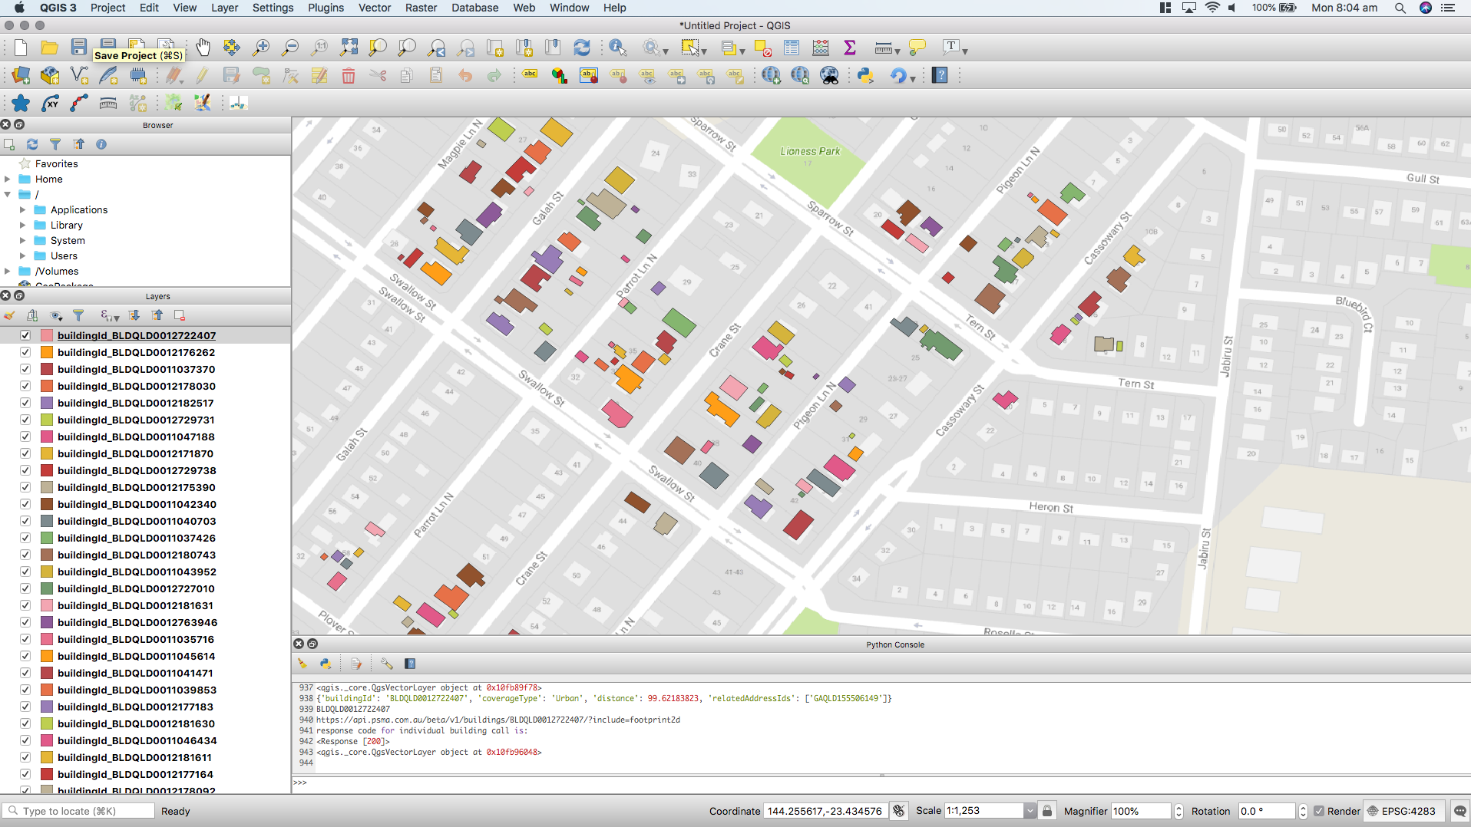The height and width of the screenshot is (827, 1471).
Task: Click the Python Console toolbar icon
Action: (866, 75)
